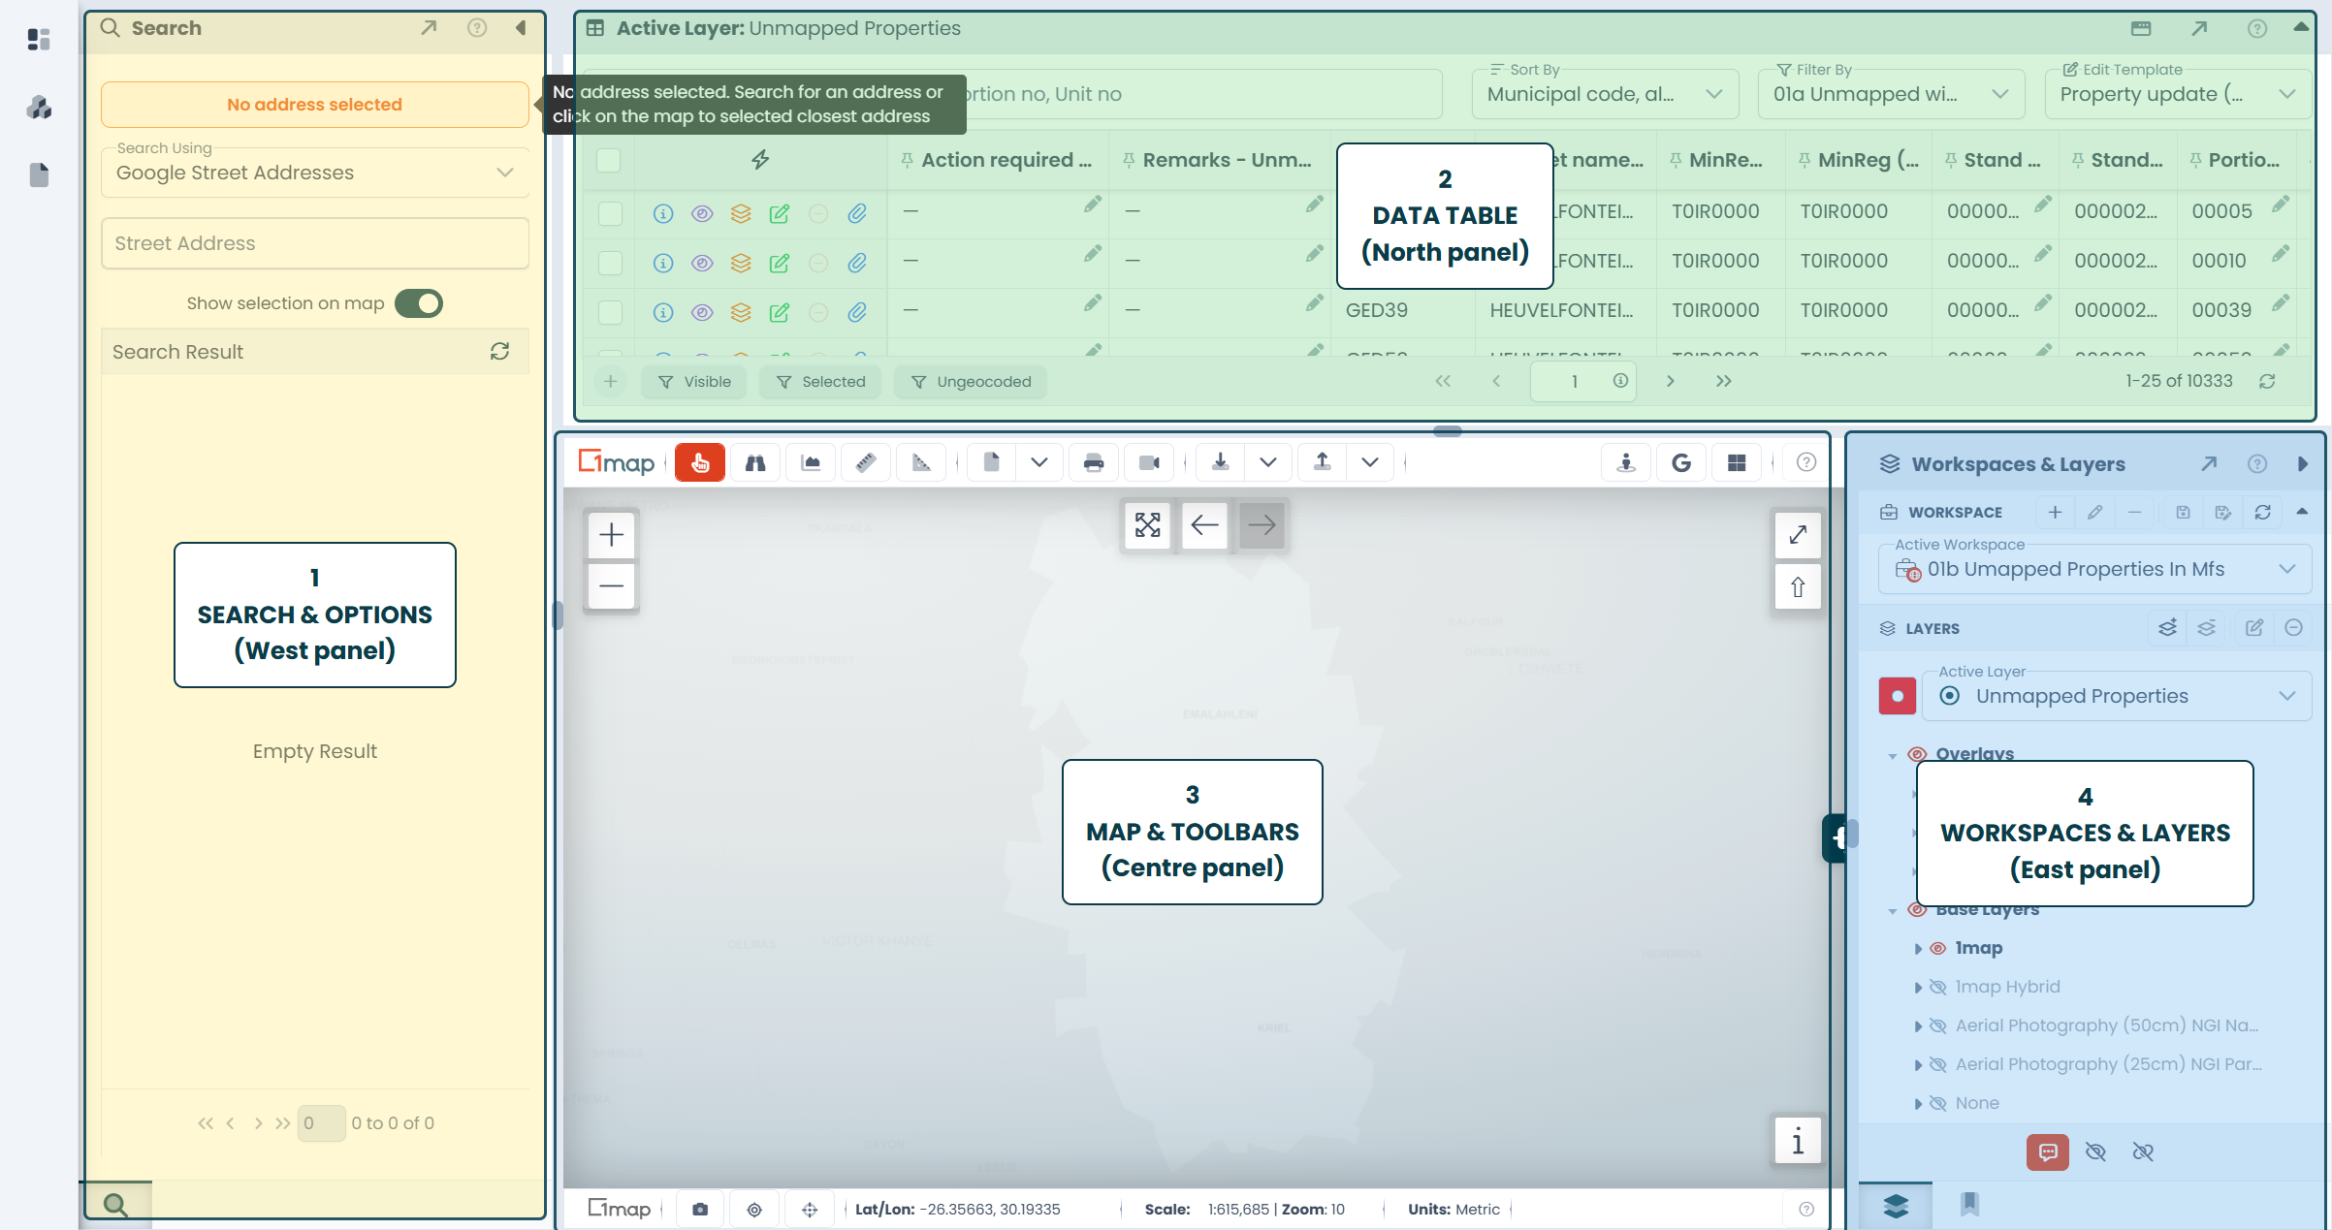
Task: Zoom out on the map with minus button
Action: [x=611, y=586]
